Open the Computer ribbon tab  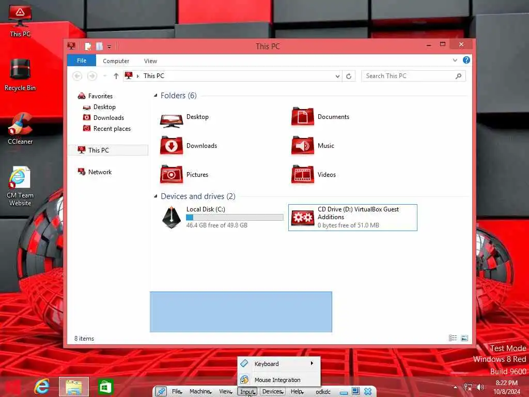[116, 61]
